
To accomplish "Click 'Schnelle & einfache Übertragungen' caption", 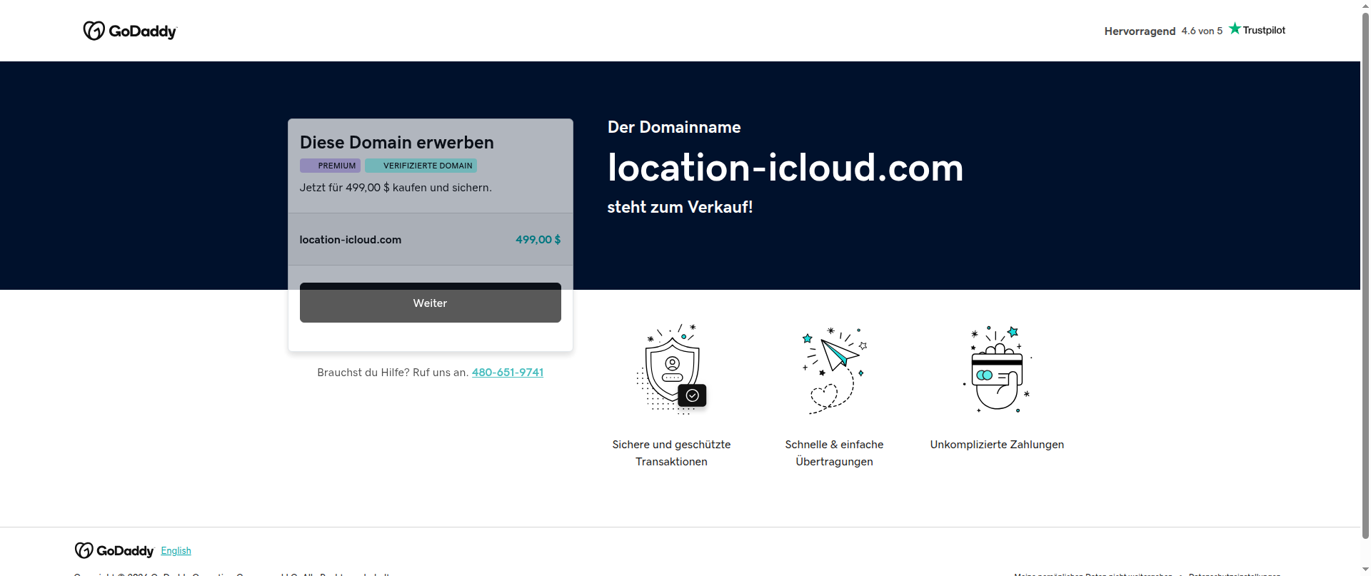I will [x=834, y=453].
